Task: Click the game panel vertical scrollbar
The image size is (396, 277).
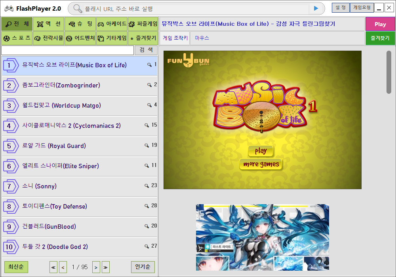Action: coord(389,72)
